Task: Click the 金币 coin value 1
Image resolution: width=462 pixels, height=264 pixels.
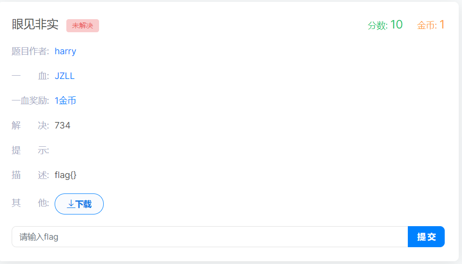Action: click(441, 25)
